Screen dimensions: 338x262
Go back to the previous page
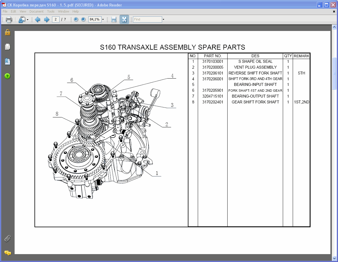(x=37, y=19)
